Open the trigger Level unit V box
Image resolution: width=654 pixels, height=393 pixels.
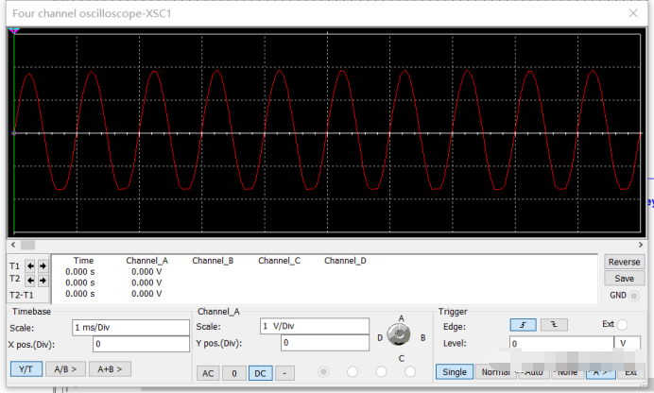[x=627, y=344]
